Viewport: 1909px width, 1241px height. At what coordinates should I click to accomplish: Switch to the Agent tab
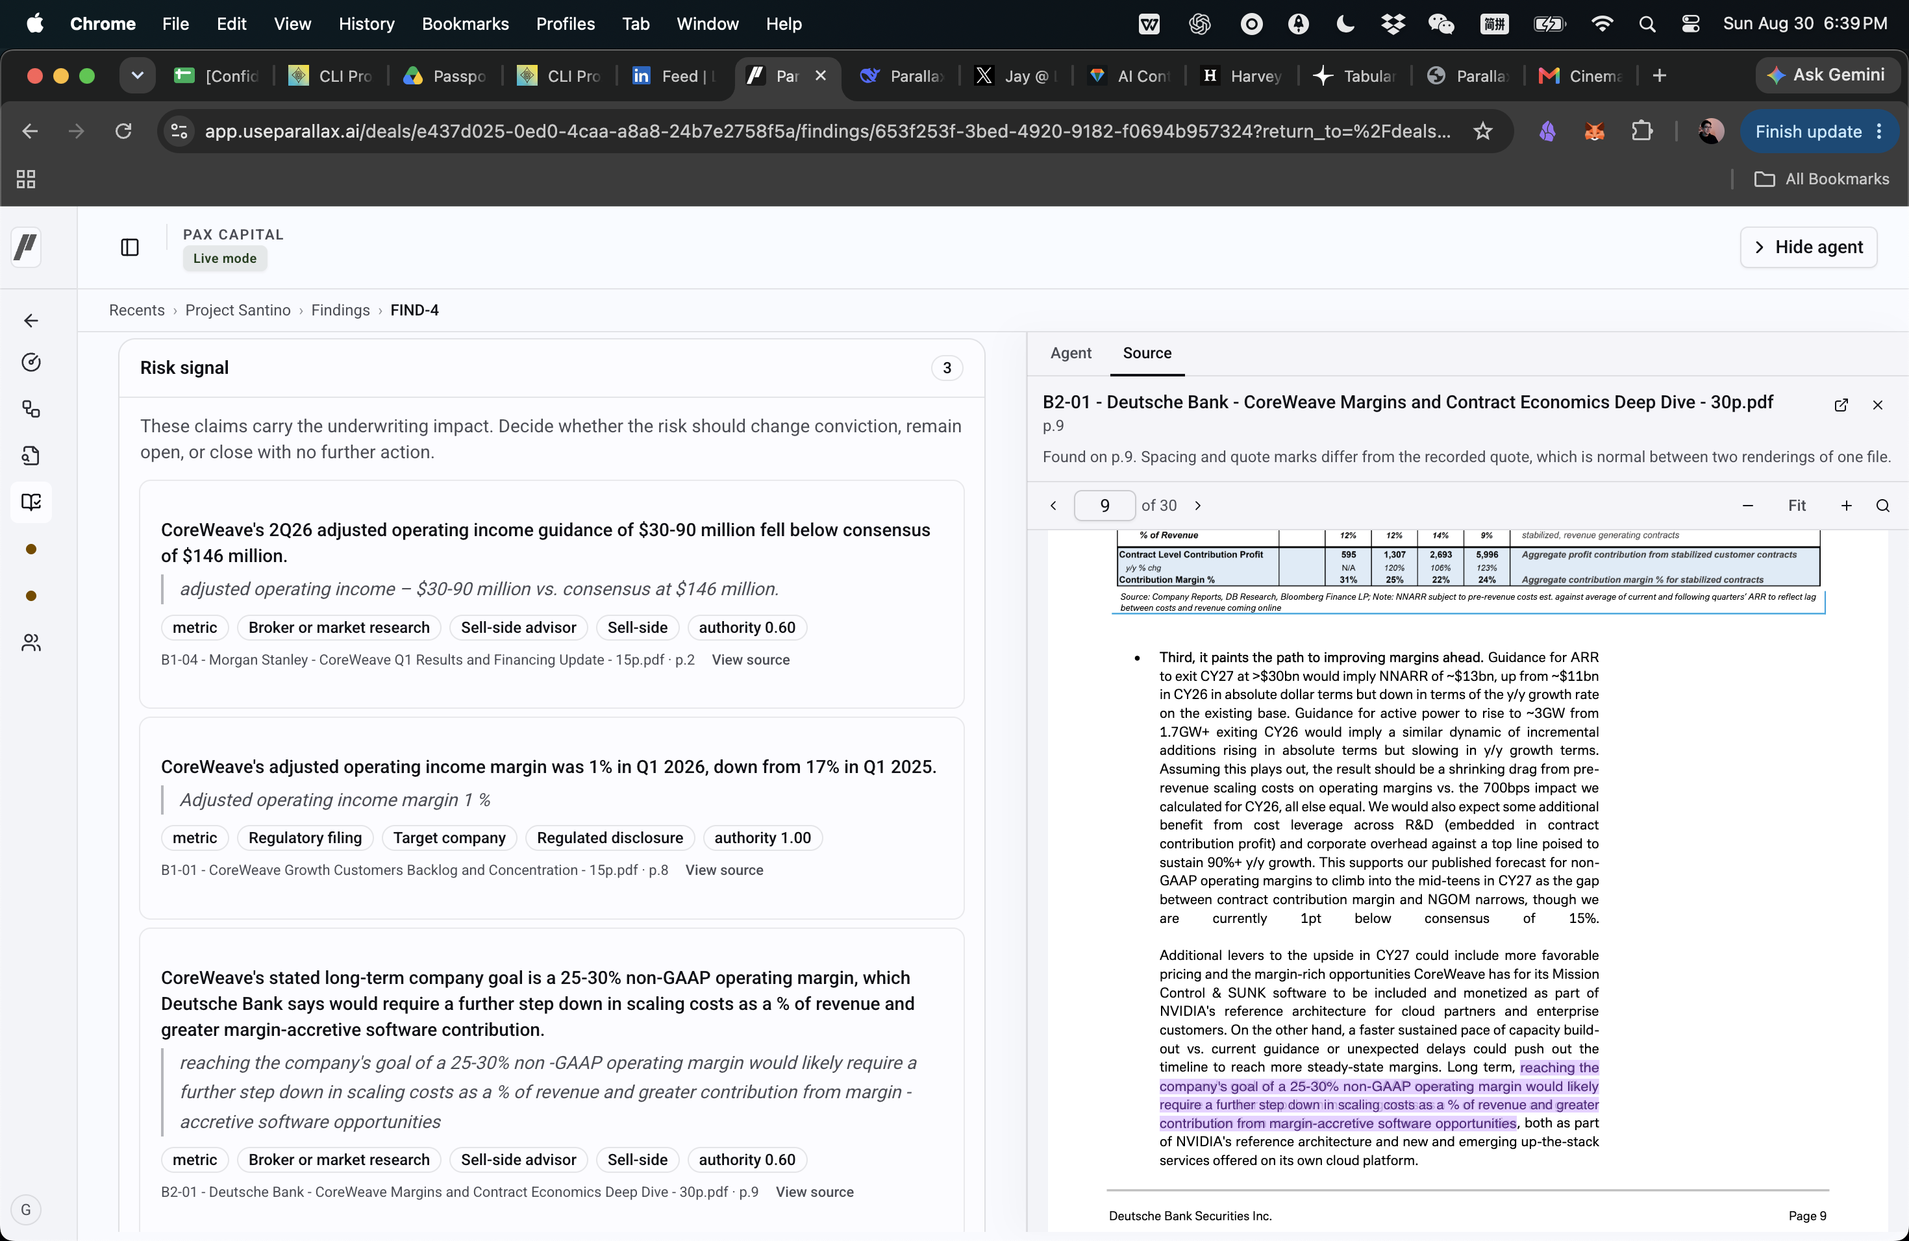point(1070,352)
